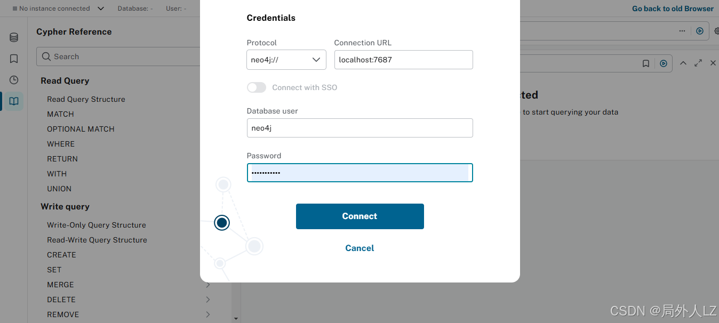Click the Connection URL input field
This screenshot has width=719, height=323.
point(404,60)
